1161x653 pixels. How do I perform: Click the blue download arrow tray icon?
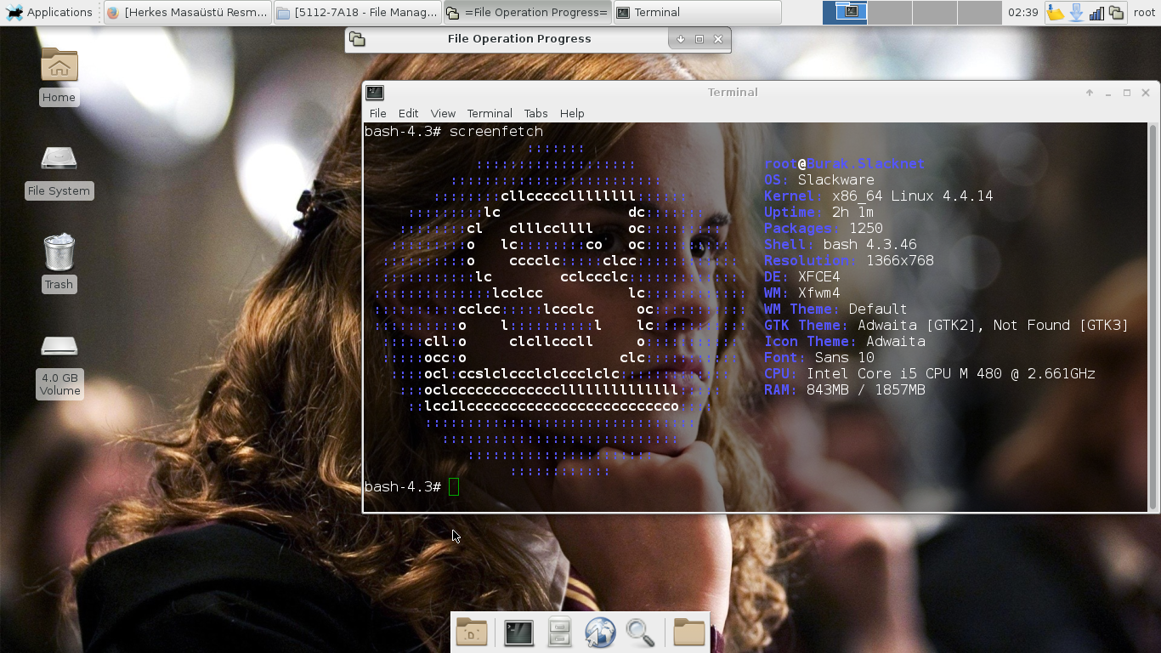1076,13
